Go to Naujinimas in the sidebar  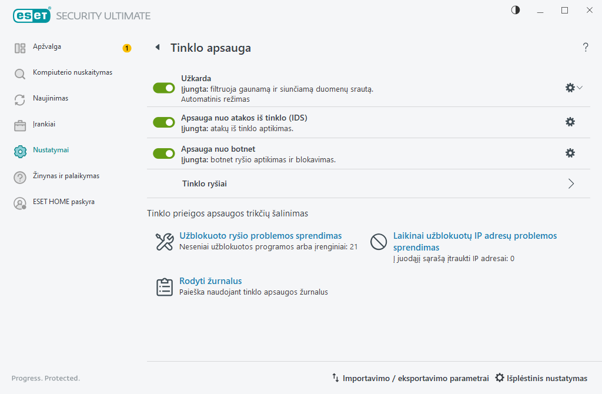(x=51, y=98)
